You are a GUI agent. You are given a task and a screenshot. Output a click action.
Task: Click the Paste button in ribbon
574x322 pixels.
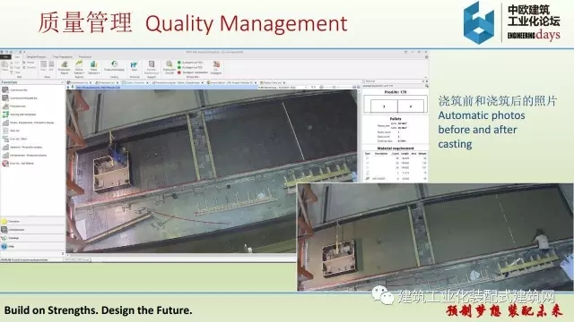(x=4, y=66)
